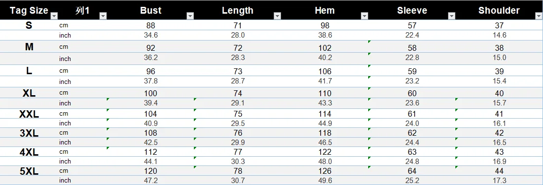Open the Sleeve column filter dropdown
543x185 pixels.
451,16
